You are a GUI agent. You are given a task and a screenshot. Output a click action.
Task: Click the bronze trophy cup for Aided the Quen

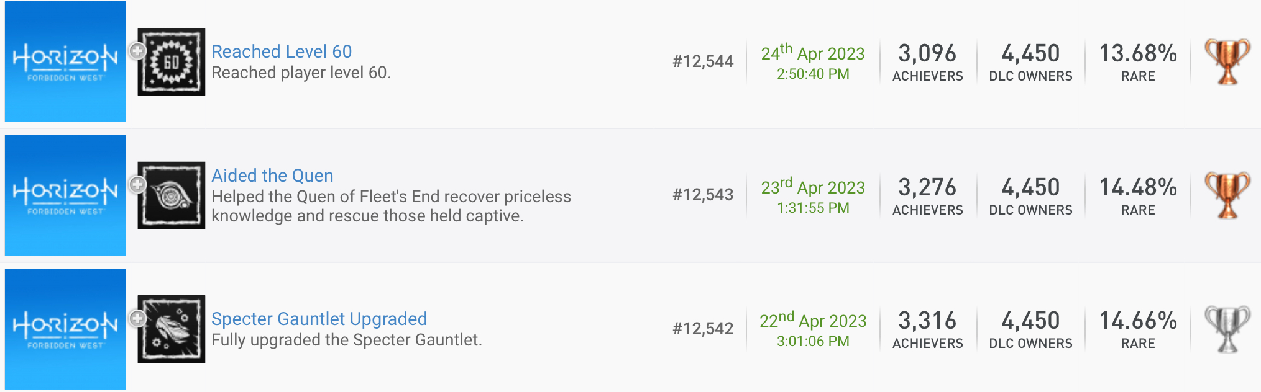click(x=1227, y=195)
